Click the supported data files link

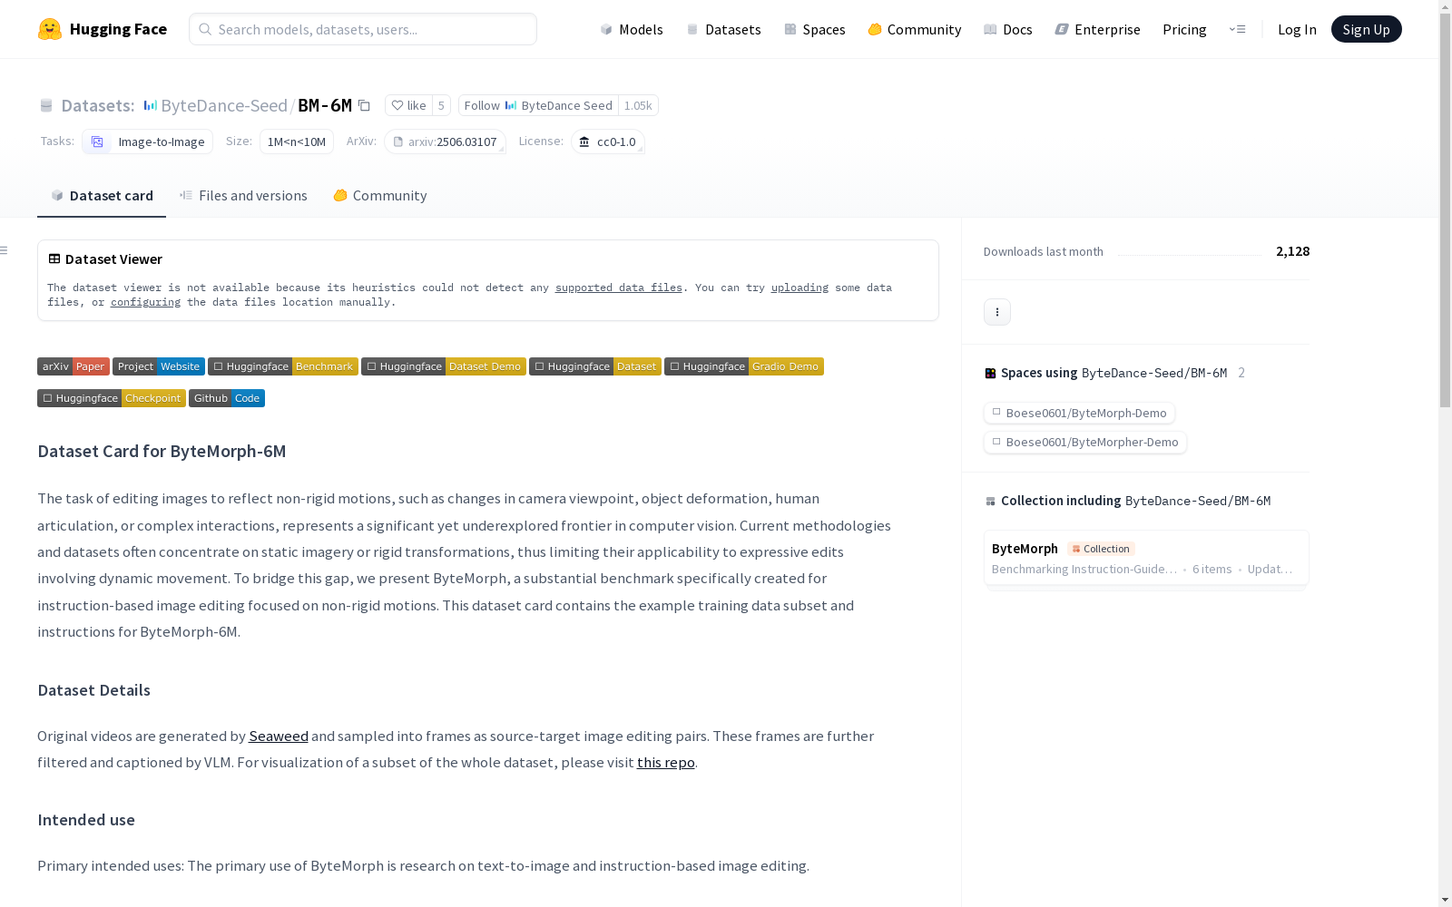(619, 288)
